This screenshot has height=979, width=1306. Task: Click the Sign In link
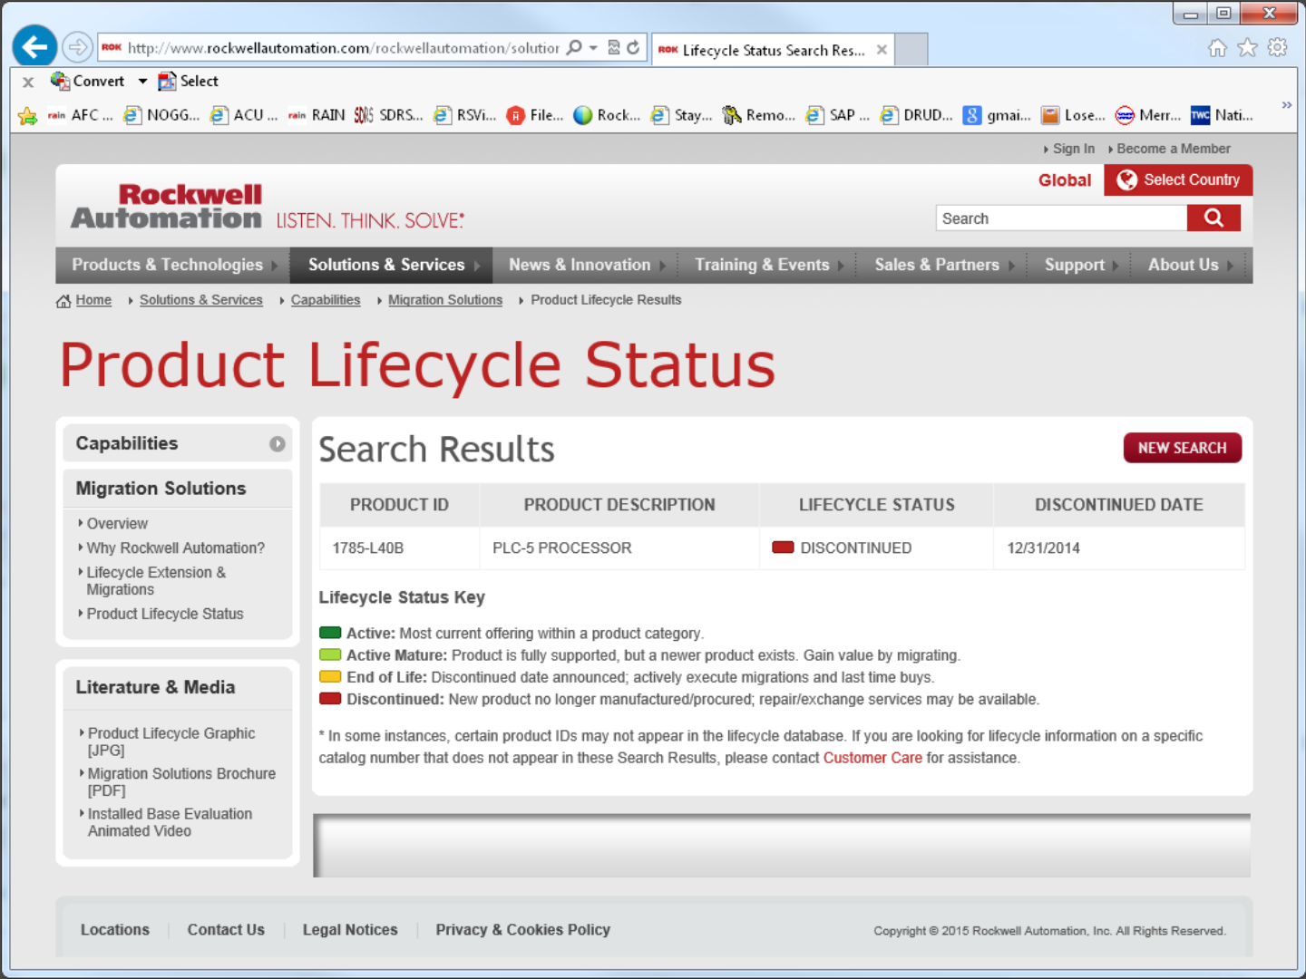[x=1073, y=149]
